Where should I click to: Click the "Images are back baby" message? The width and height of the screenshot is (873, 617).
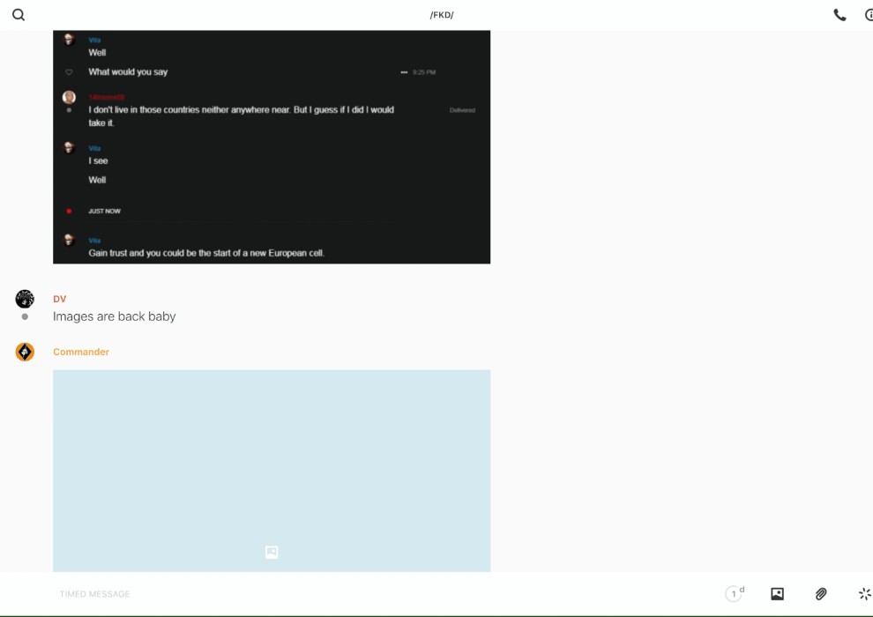(115, 316)
